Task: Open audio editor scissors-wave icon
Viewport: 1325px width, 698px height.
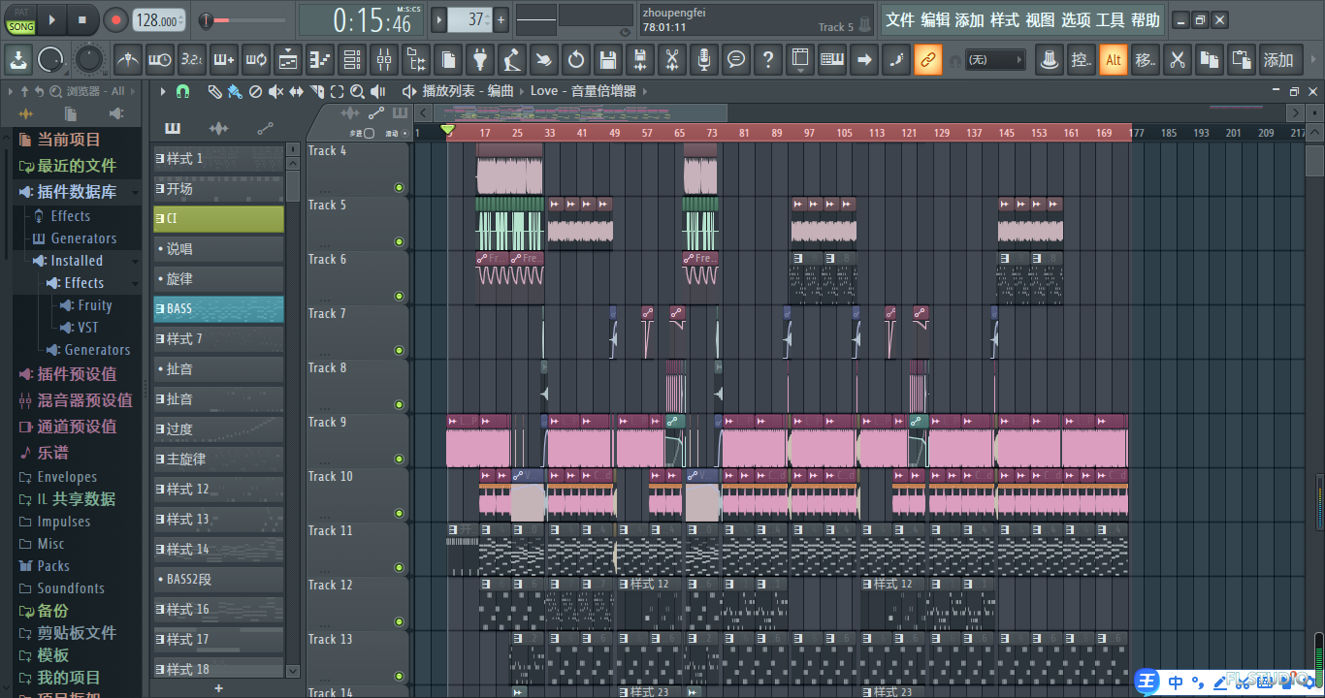Action: pyautogui.click(x=671, y=60)
